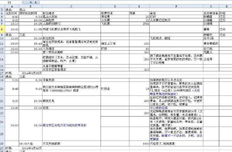Click the 飞机晚点，顺延 cell
This screenshot has height=152, width=232.
(x=176, y=38)
